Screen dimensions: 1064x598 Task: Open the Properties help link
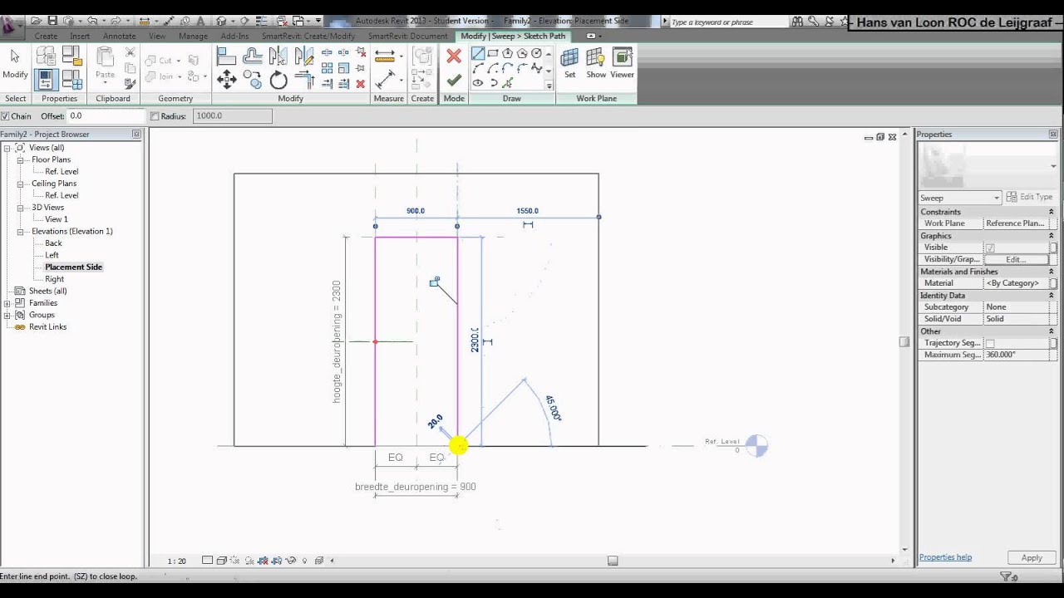click(x=945, y=557)
